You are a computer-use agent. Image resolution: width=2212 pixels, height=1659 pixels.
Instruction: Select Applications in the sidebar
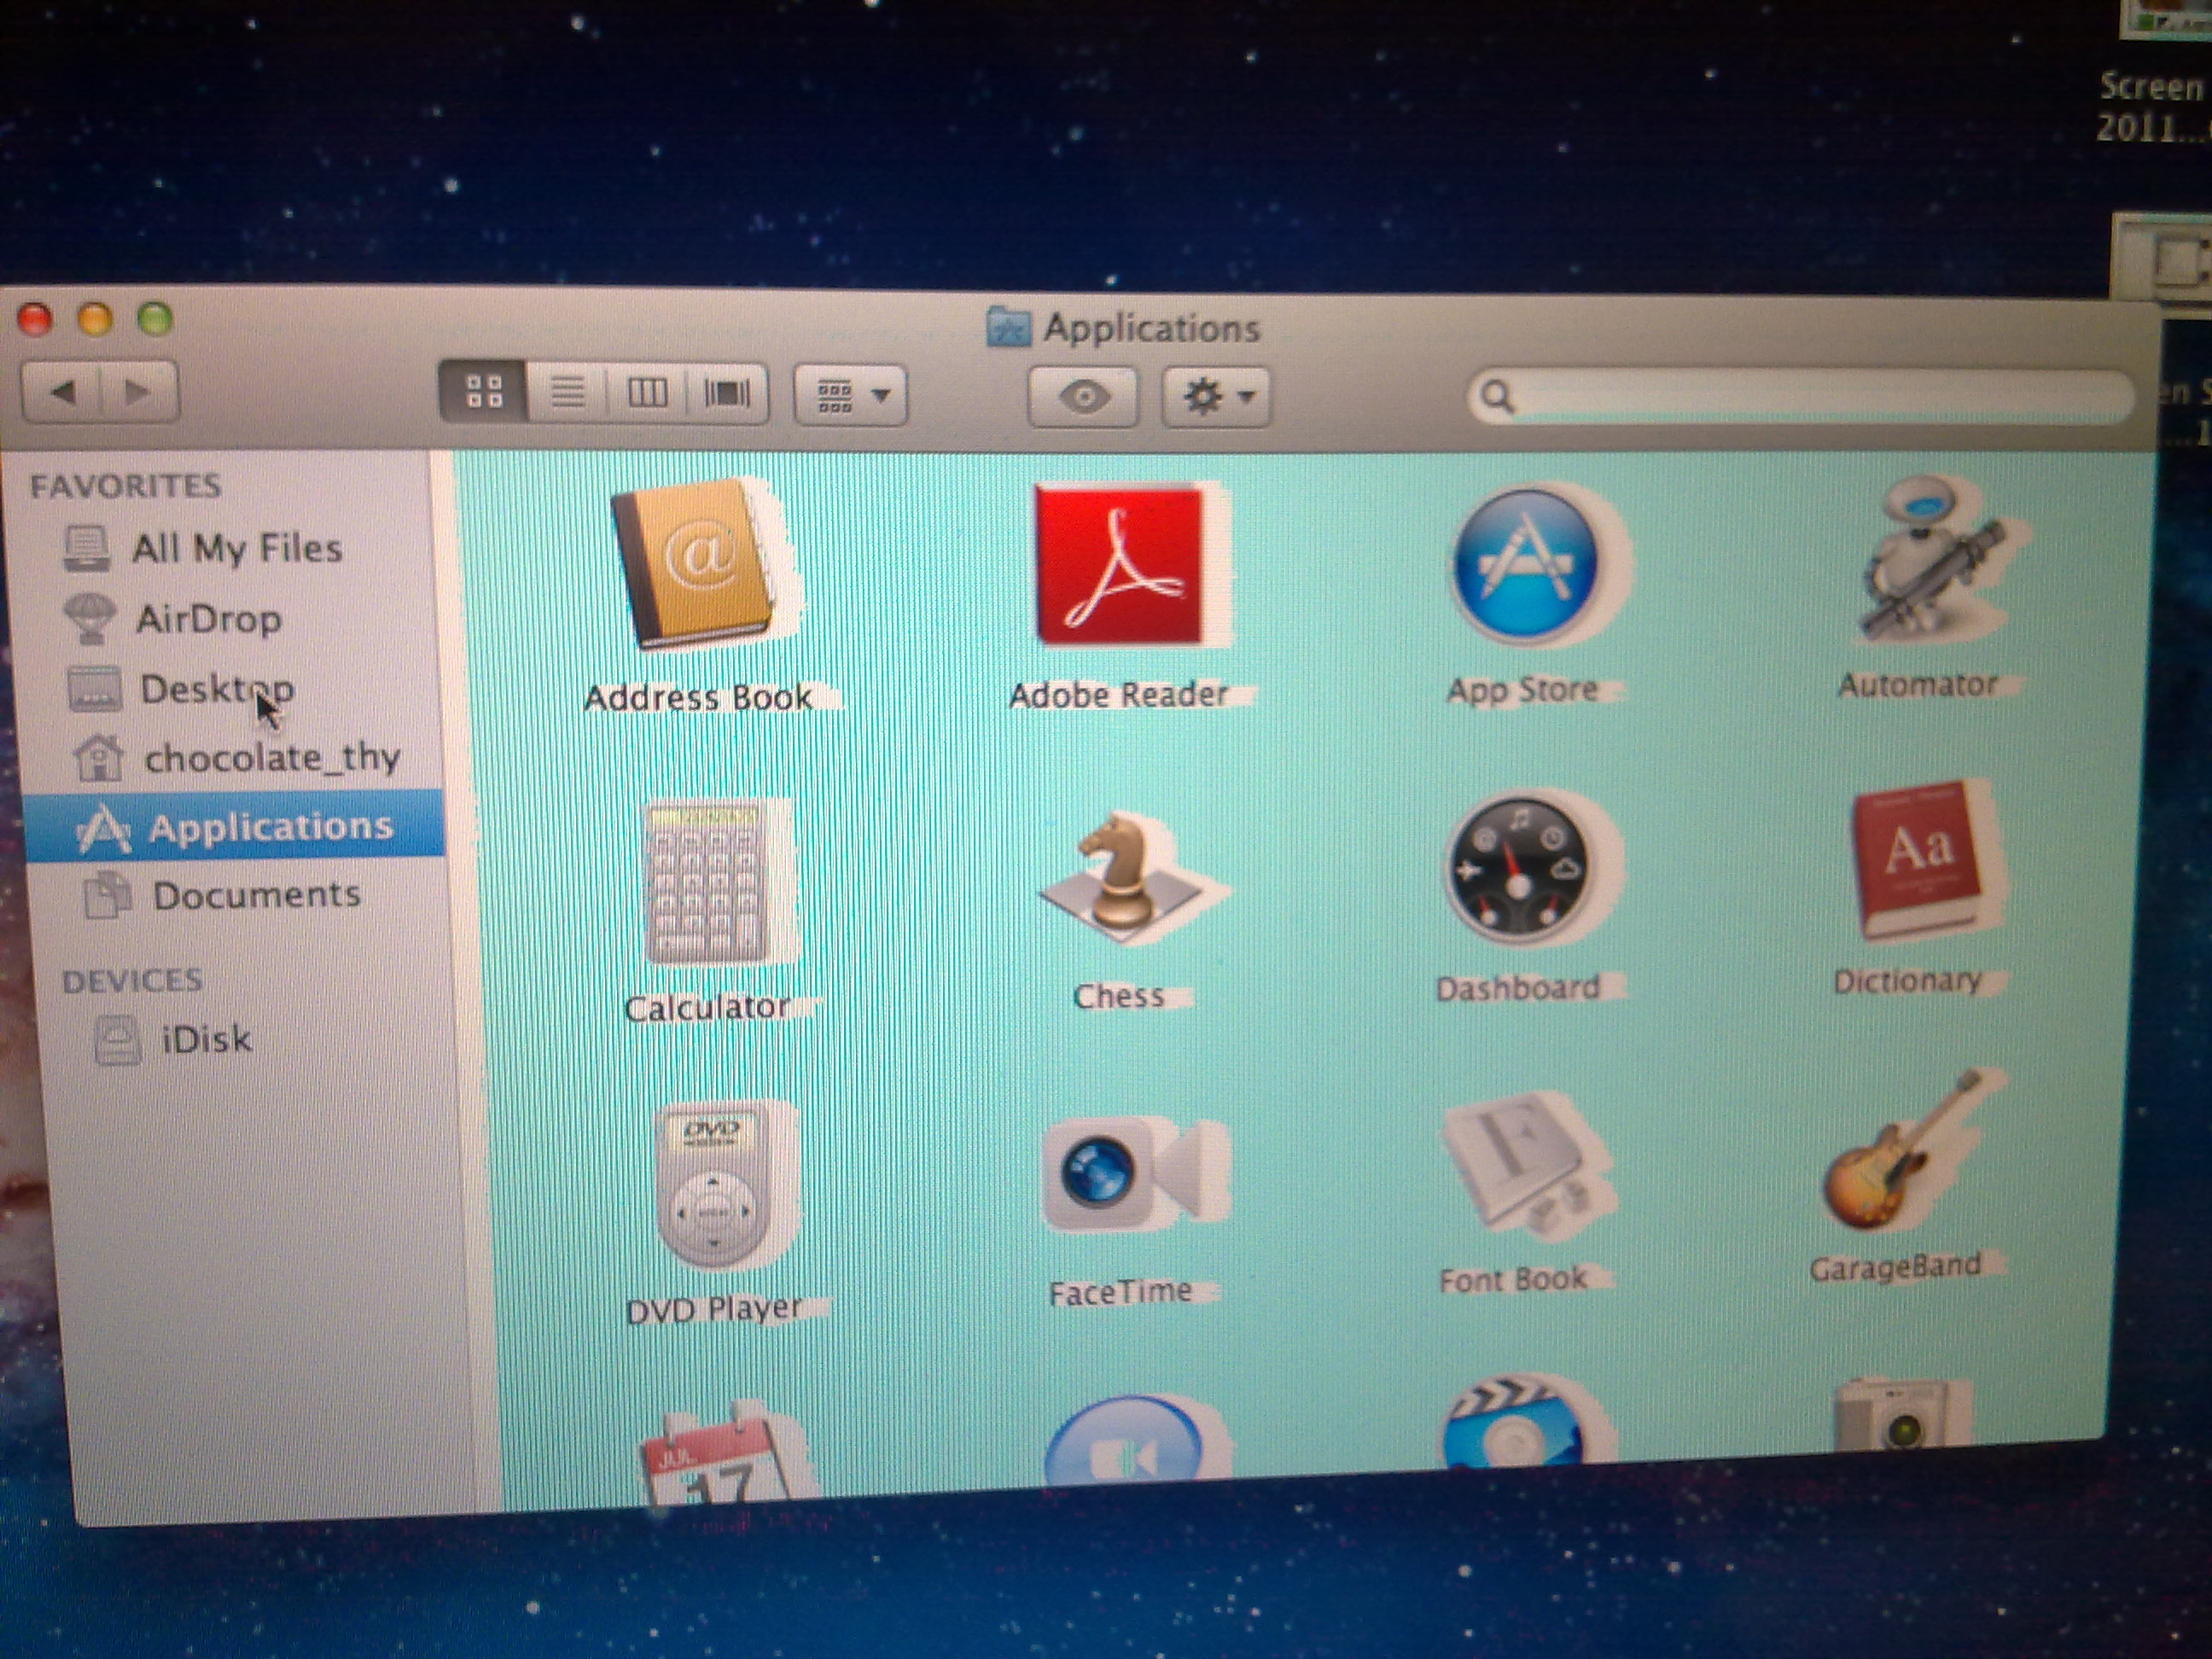click(x=236, y=826)
